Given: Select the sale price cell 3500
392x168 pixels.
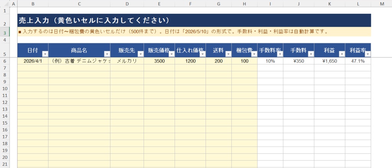Looking at the screenshot, I should click(x=159, y=61).
